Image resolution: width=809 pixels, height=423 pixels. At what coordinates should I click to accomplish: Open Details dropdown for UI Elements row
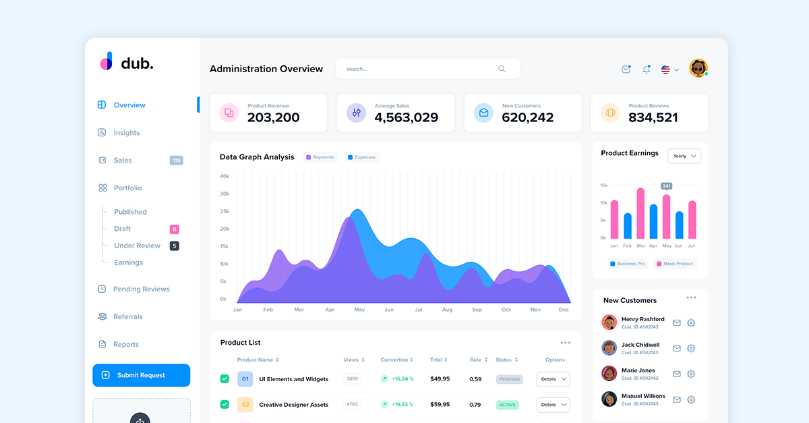click(553, 379)
